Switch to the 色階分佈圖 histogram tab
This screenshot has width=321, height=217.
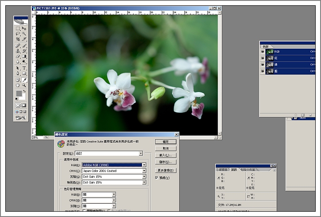click(247, 169)
